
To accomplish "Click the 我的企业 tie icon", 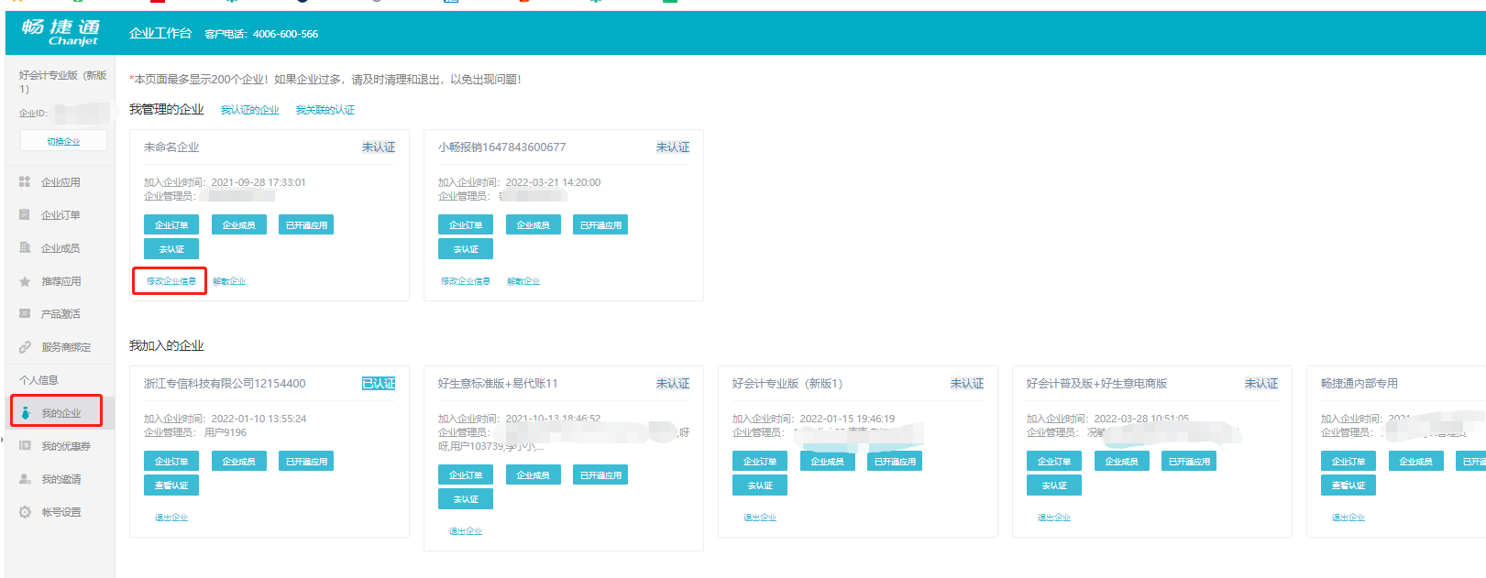I will 26,413.
